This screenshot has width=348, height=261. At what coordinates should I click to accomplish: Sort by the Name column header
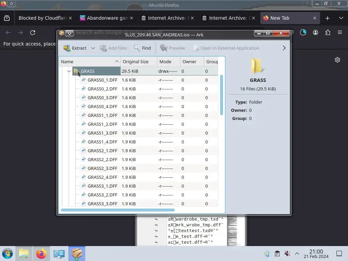tap(90, 62)
